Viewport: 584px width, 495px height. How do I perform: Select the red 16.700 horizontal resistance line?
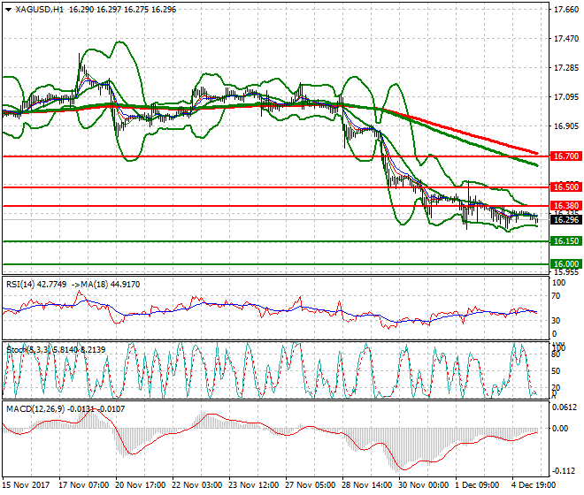point(265,156)
